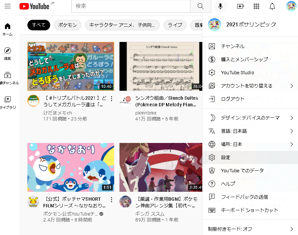Play the Sinnoh Suites sheet music thumbnail
The width and height of the screenshot is (298, 235).
161,66
